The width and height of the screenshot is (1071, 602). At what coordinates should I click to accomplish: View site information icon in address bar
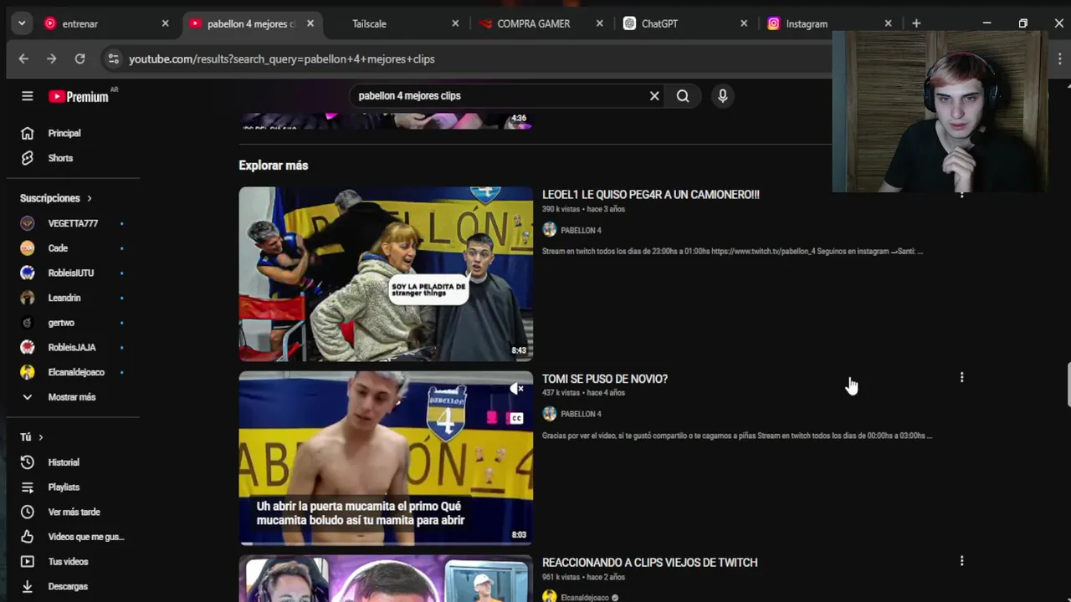[113, 59]
